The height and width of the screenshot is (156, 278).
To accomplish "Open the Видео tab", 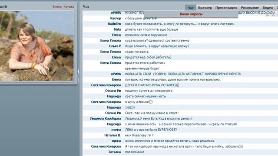I will (268, 8).
